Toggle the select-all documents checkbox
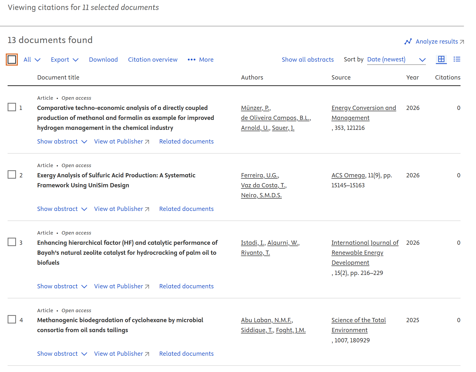476x372 pixels. (12, 60)
